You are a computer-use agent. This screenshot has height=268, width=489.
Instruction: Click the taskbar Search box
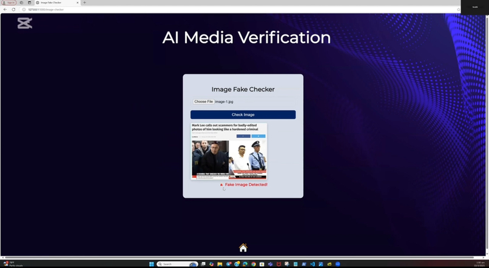(177, 264)
